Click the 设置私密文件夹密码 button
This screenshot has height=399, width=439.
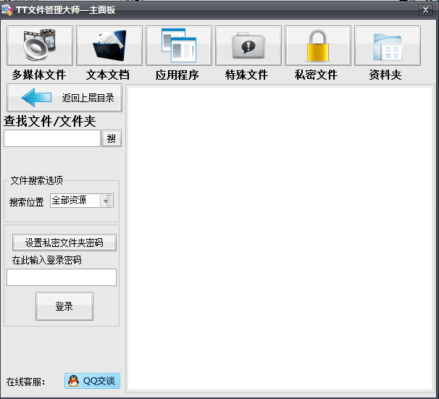click(64, 243)
